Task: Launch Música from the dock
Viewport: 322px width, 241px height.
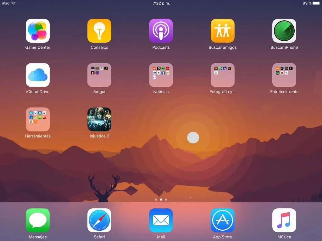Action: click(284, 220)
